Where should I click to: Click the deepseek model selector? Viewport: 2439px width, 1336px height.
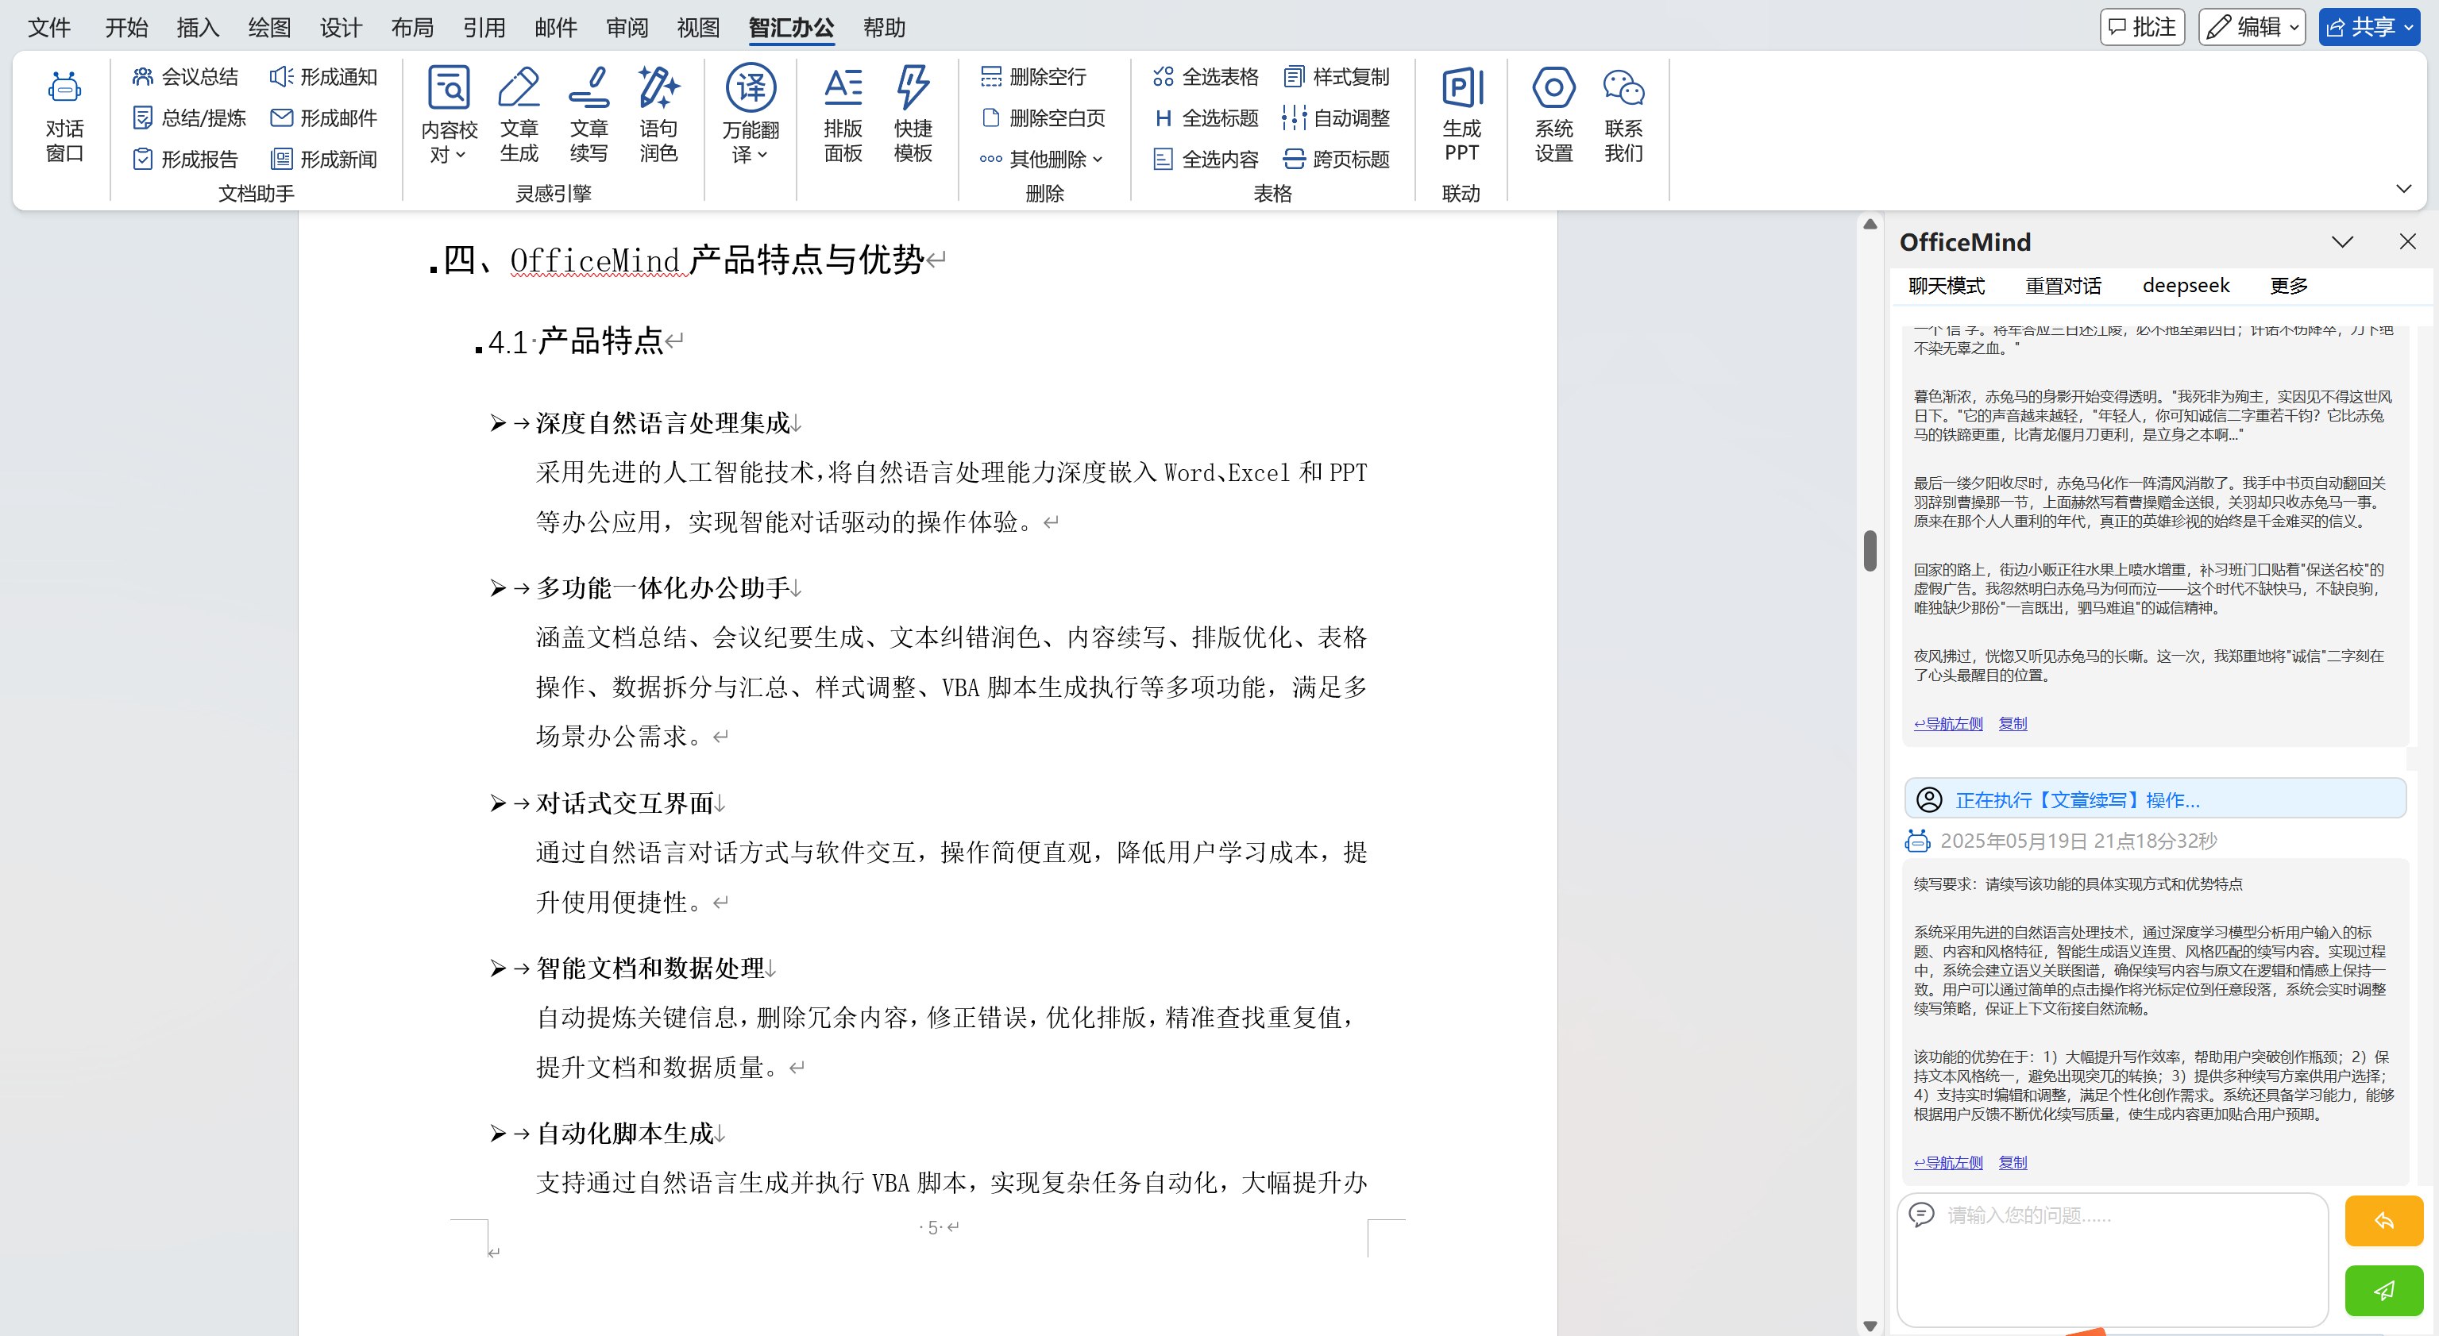(2186, 286)
